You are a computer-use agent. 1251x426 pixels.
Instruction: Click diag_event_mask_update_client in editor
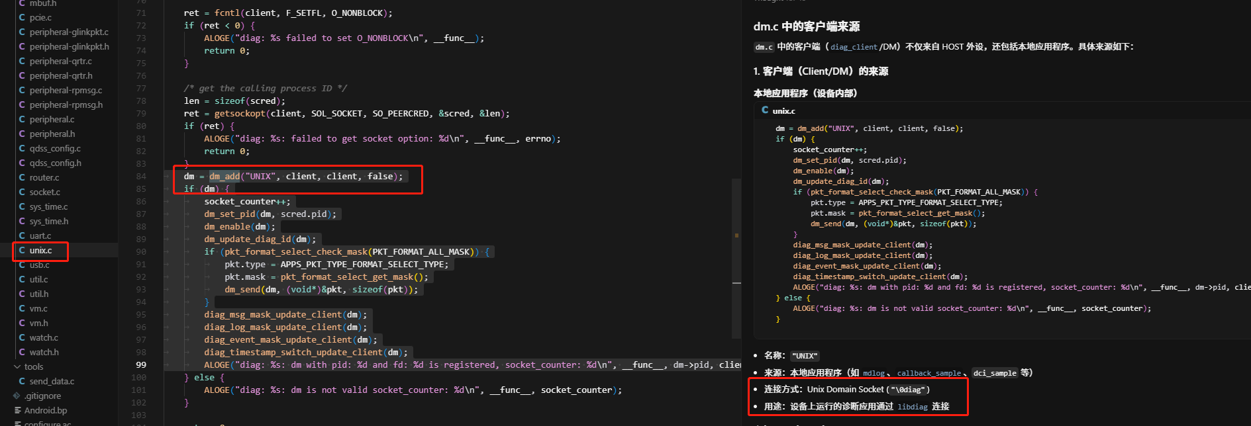click(x=278, y=339)
